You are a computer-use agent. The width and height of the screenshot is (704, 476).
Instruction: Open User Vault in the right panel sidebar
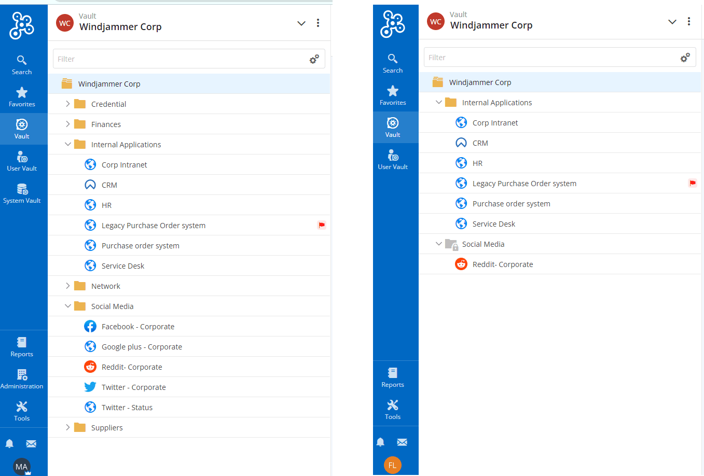(393, 160)
